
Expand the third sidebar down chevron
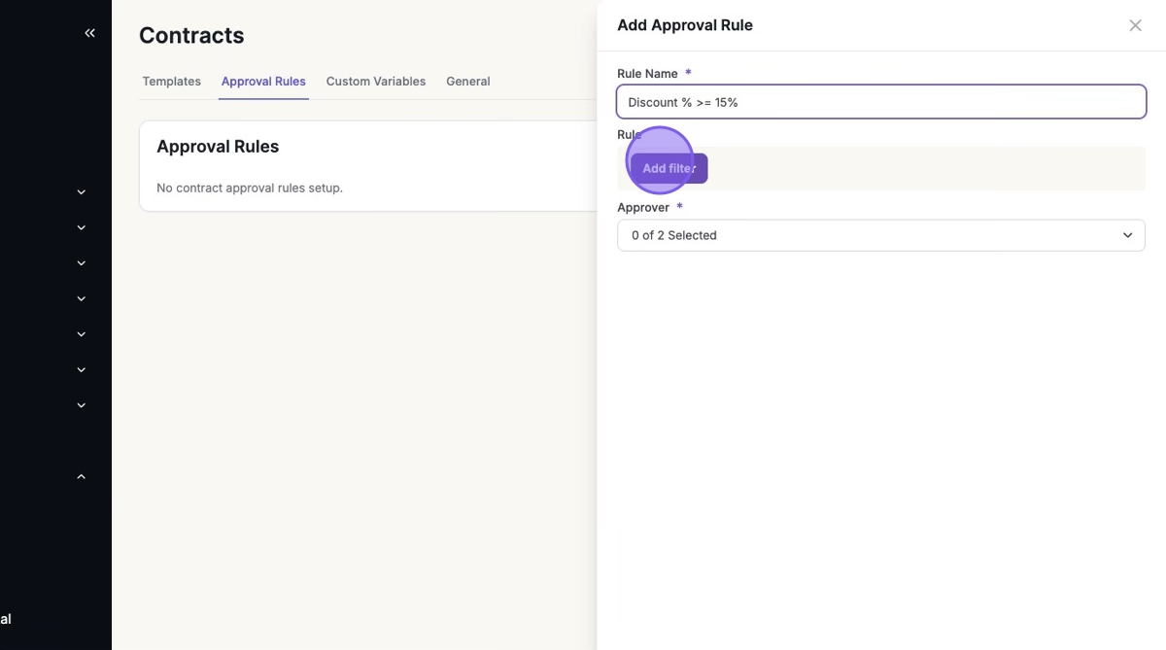click(x=82, y=263)
